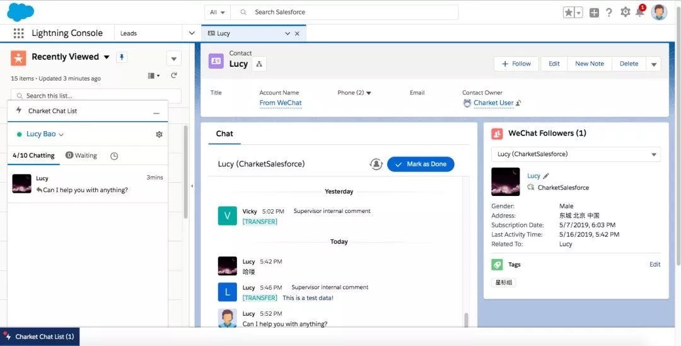681x346 pixels.
Task: Click the Mark as Done button
Action: 421,164
